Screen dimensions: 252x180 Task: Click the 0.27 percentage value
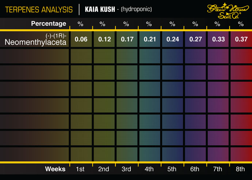point(194,39)
